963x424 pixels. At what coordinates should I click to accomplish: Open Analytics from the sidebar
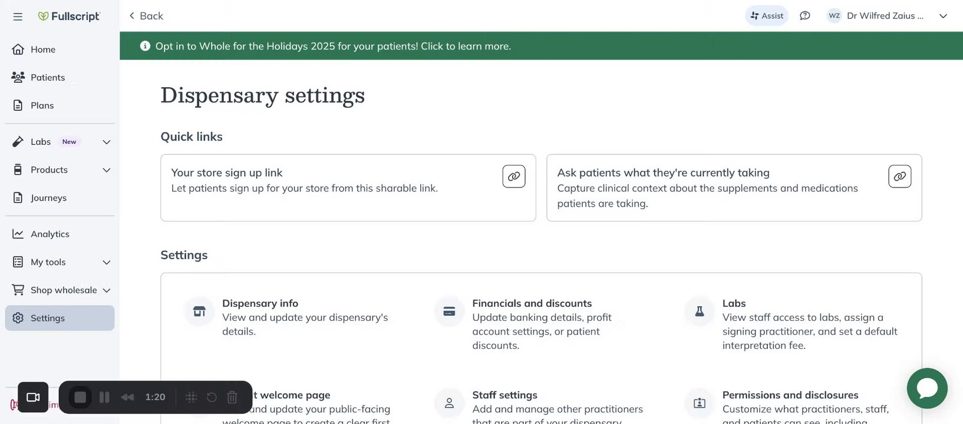[x=50, y=234]
